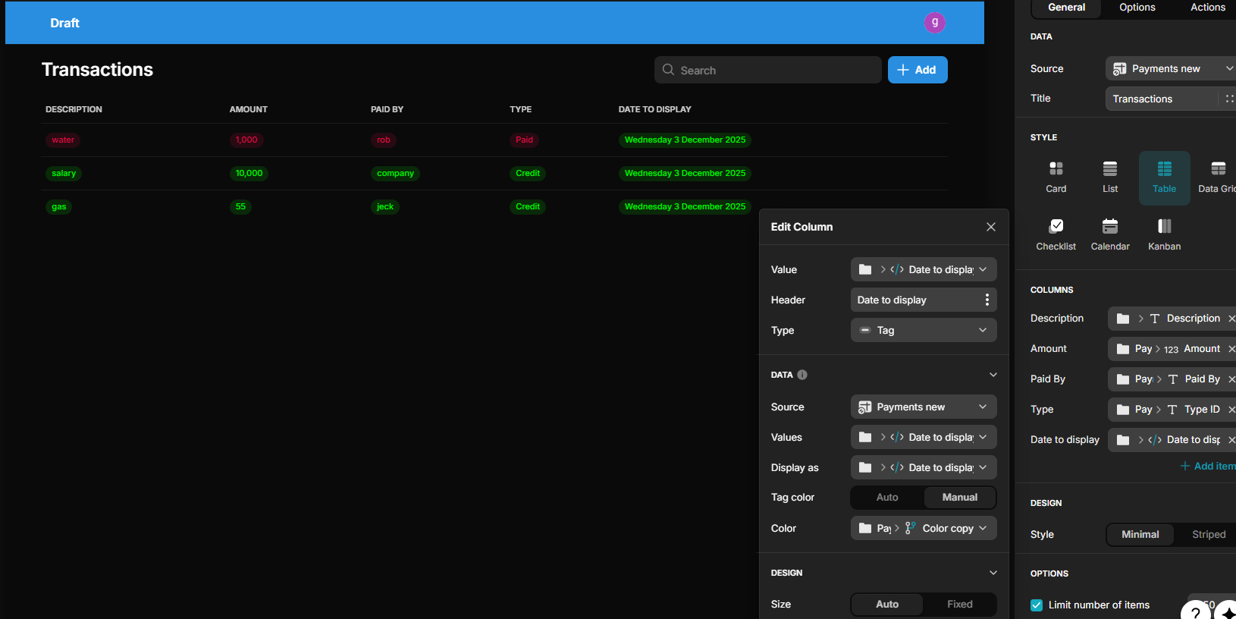1236x619 pixels.
Task: Click the Draft label in the blue header
Action: click(x=64, y=23)
